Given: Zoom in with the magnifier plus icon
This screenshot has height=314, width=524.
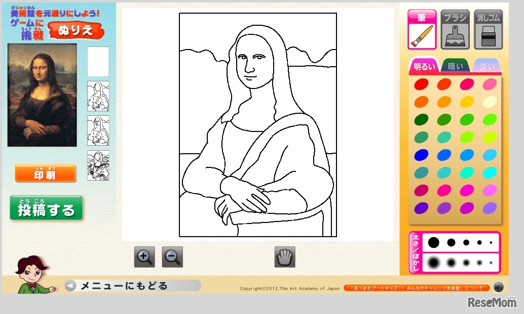Looking at the screenshot, I should click(144, 257).
